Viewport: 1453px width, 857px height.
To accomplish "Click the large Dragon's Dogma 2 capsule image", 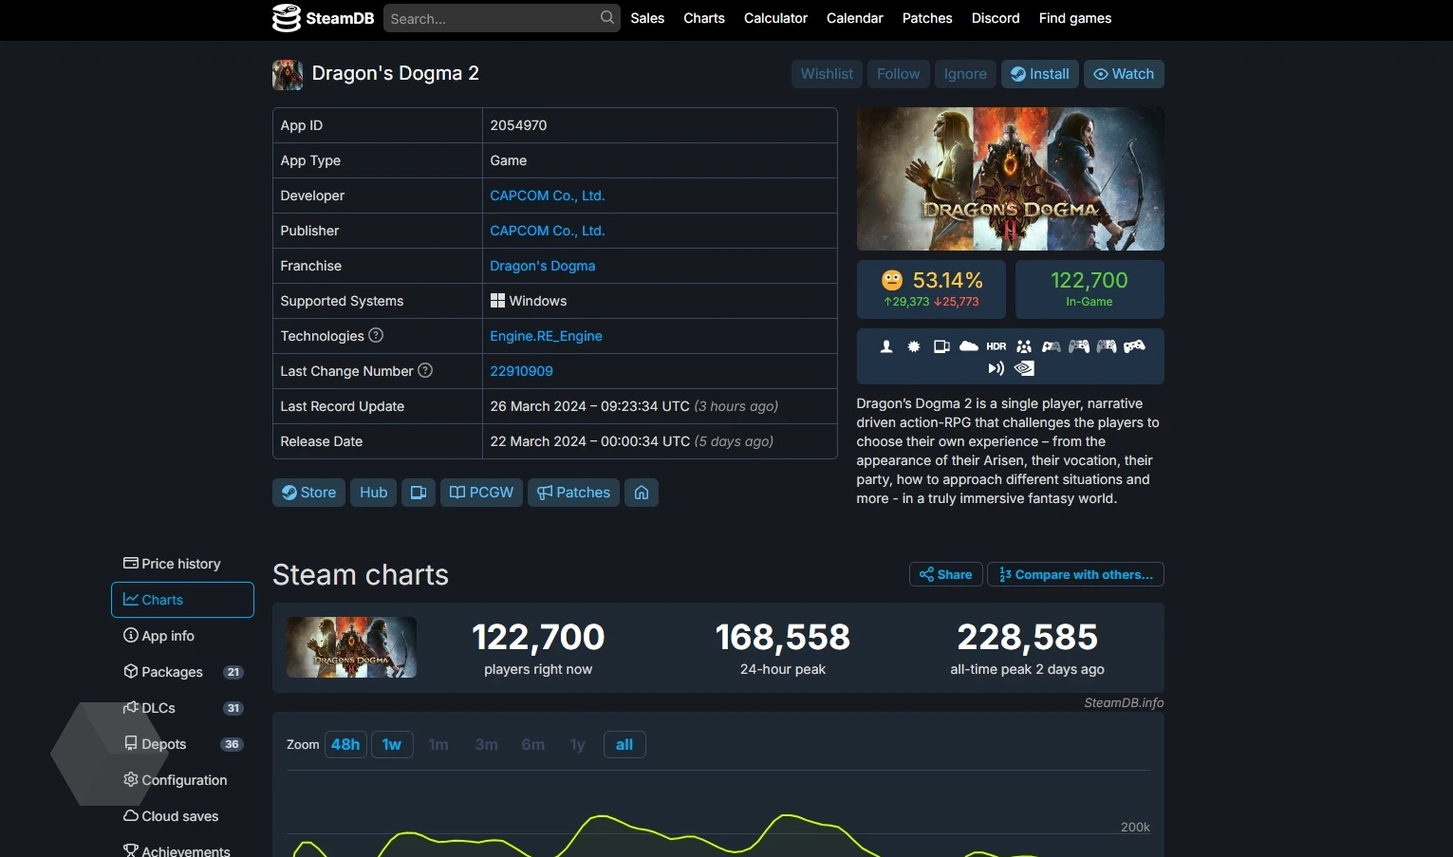I will [1010, 179].
